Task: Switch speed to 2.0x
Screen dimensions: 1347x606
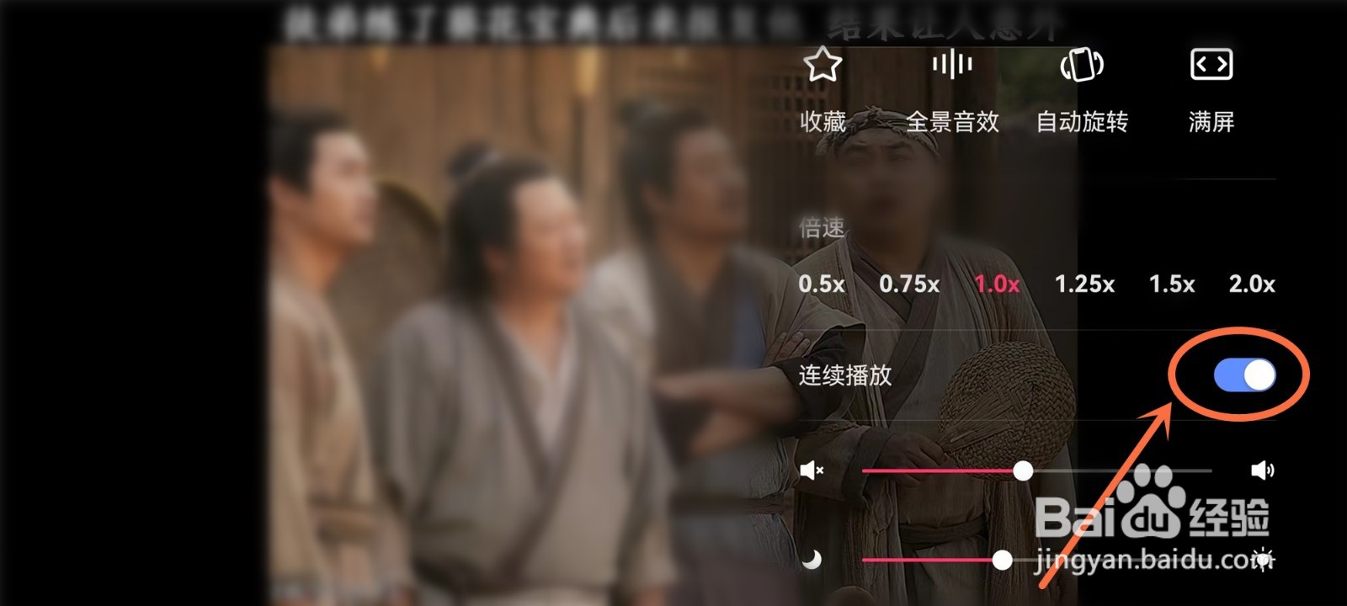Action: click(1252, 284)
